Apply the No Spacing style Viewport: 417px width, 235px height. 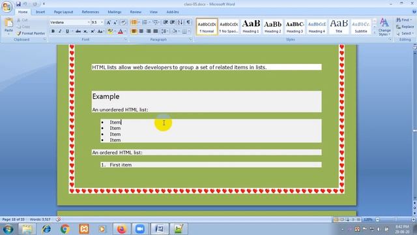click(229, 26)
